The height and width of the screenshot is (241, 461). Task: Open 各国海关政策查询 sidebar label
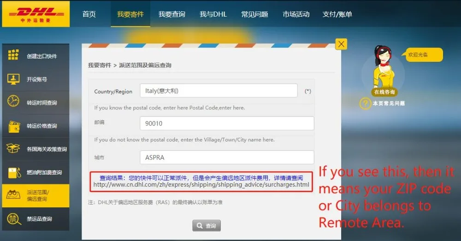47,149
